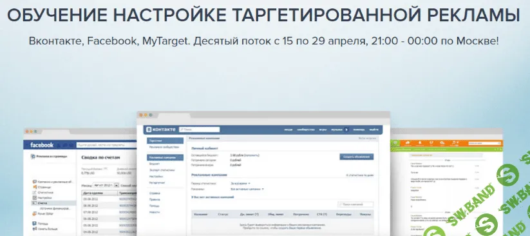Open Экспорт статистики in the sidebar
Screen dimensions: 530x236
162,170
